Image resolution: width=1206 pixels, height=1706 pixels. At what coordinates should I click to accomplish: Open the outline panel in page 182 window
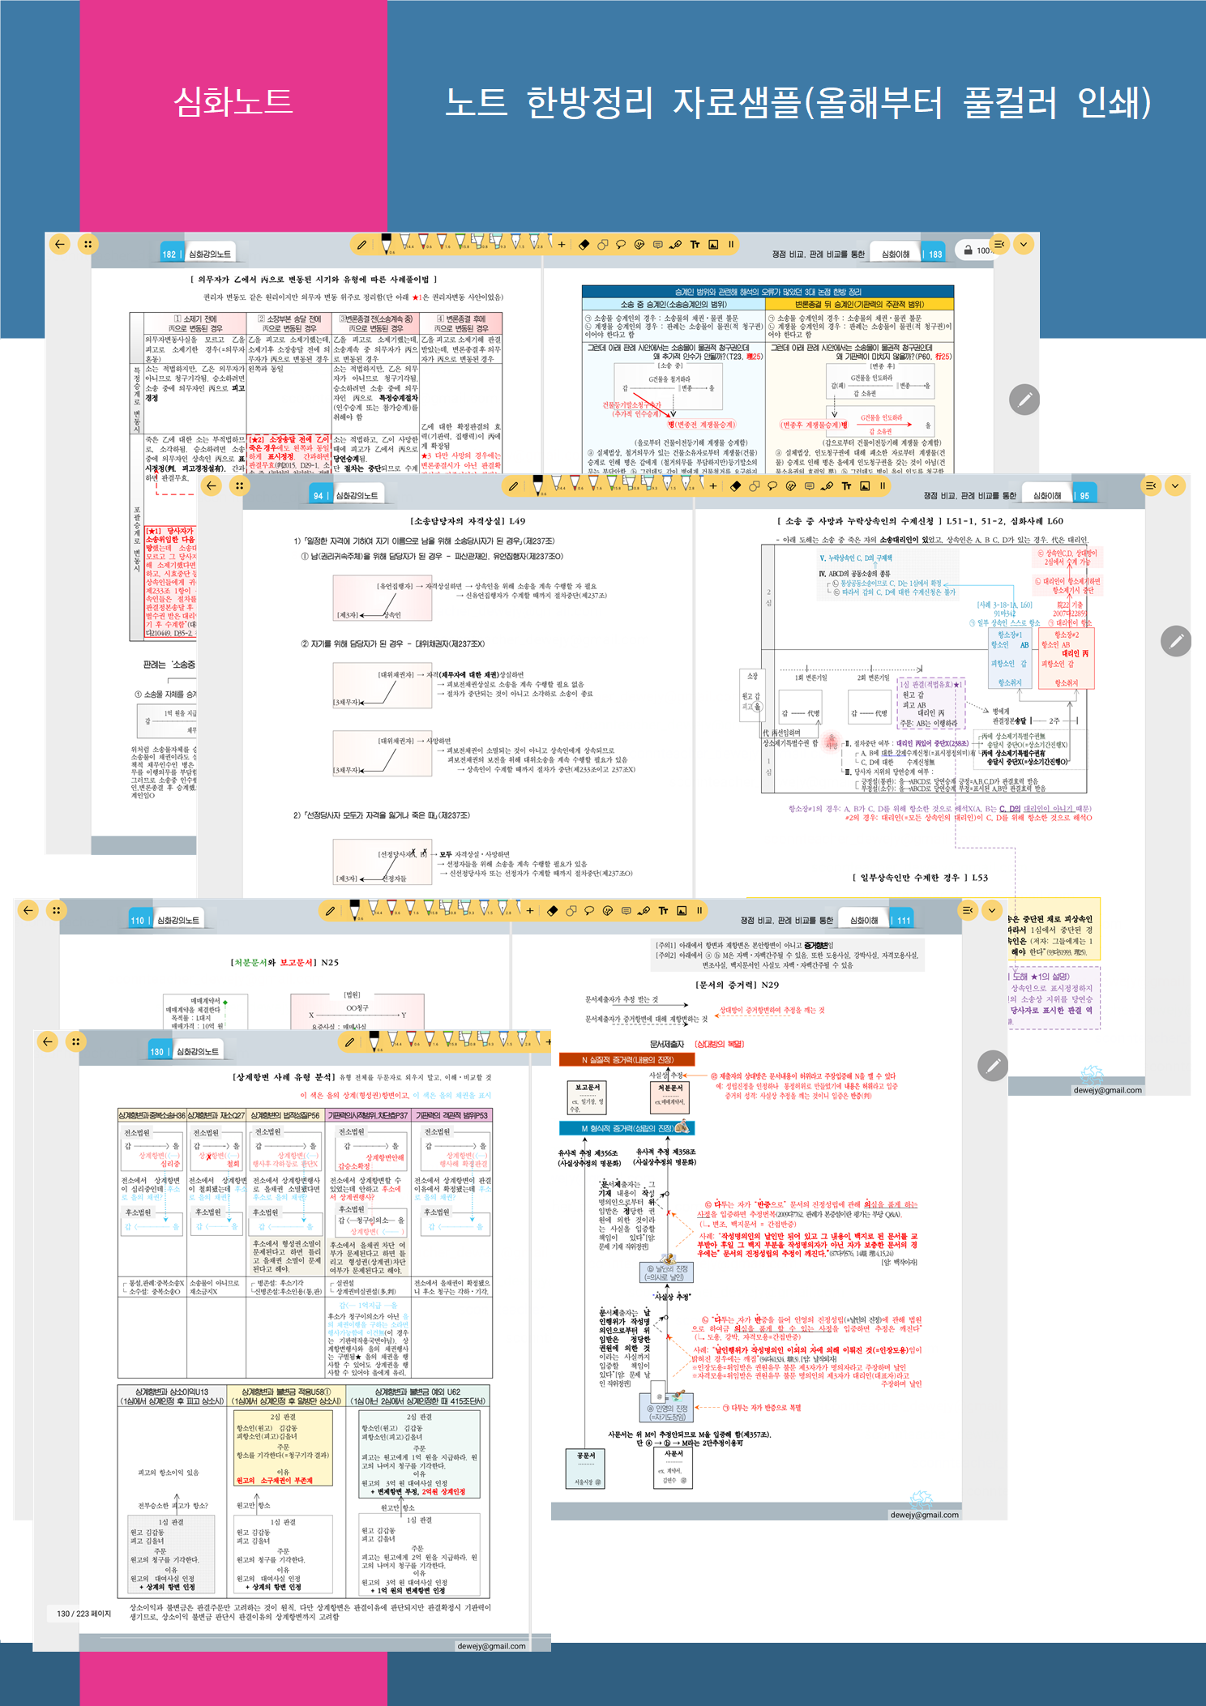[x=999, y=244]
